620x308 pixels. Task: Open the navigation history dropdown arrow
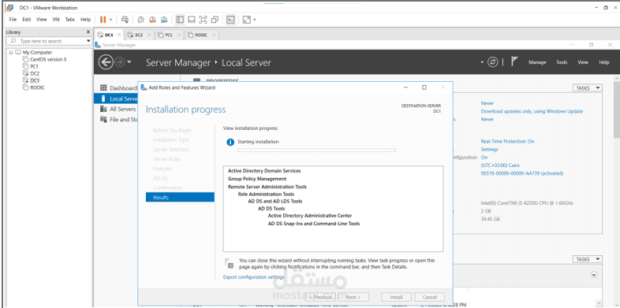[x=129, y=62]
